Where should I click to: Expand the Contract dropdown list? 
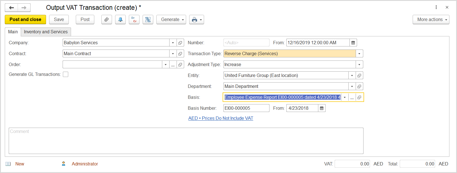[173, 54]
